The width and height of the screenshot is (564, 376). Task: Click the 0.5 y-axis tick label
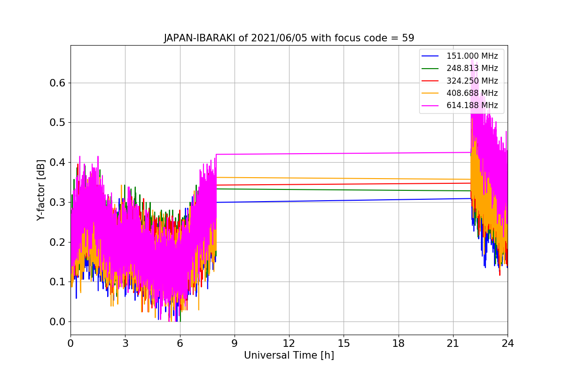coord(58,123)
